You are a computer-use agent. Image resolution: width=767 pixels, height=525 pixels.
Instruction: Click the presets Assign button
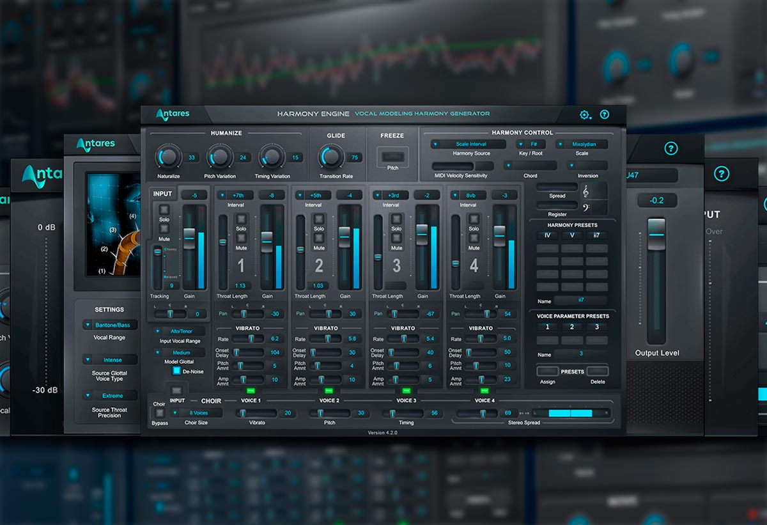pos(548,372)
